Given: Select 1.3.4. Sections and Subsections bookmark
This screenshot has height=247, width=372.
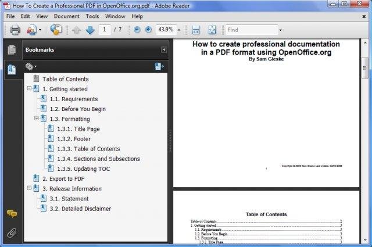Looking at the screenshot, I should click(98, 159).
